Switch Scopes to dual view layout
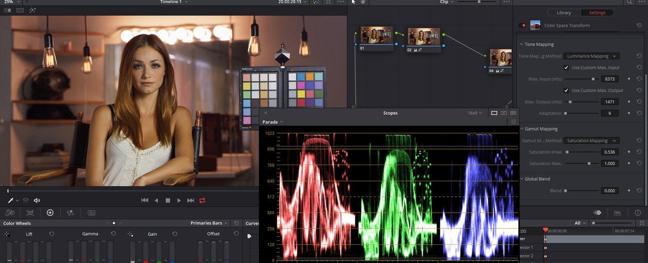The height and width of the screenshot is (263, 648). pos(504,113)
